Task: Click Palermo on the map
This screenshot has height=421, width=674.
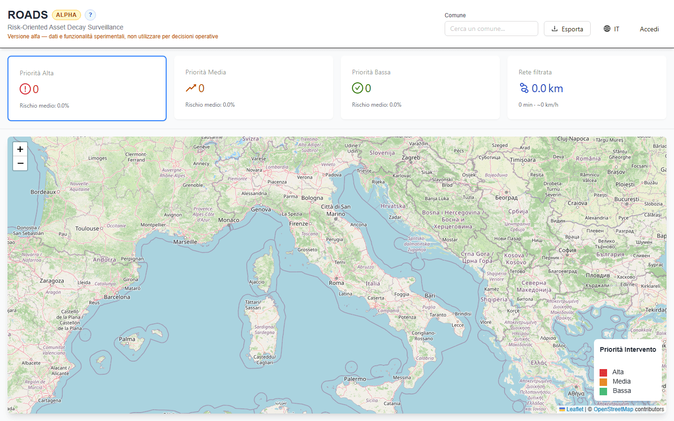Action: click(355, 379)
